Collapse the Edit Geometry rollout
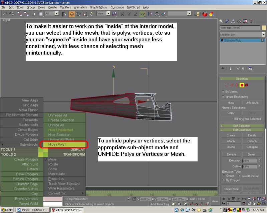The height and width of the screenshot is (213, 267). point(242,130)
